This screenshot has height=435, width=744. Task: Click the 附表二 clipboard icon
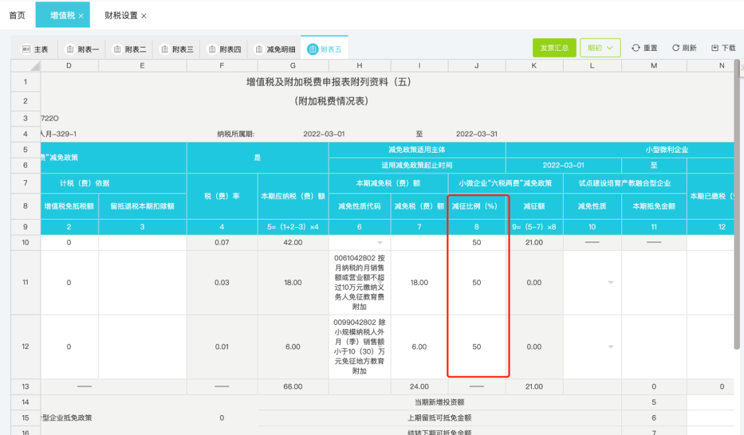click(117, 50)
